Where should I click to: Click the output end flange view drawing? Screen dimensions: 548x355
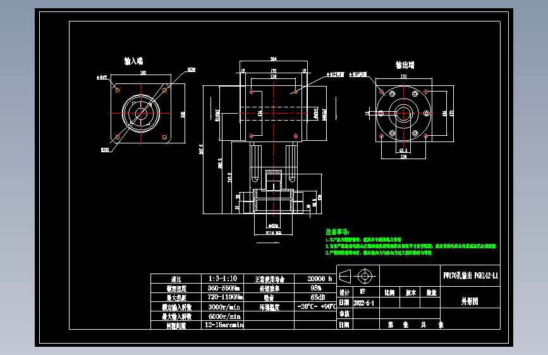click(x=404, y=114)
